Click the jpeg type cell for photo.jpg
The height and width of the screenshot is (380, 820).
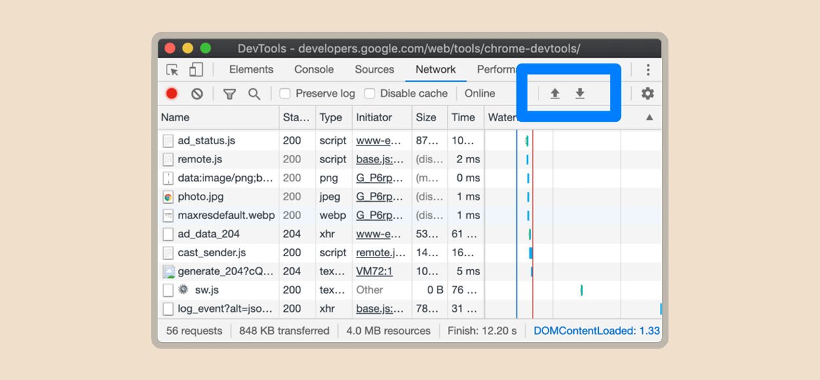tap(330, 197)
